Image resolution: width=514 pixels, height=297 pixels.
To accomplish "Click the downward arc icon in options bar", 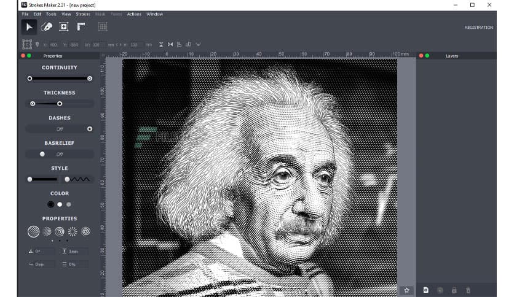I will (x=198, y=44).
